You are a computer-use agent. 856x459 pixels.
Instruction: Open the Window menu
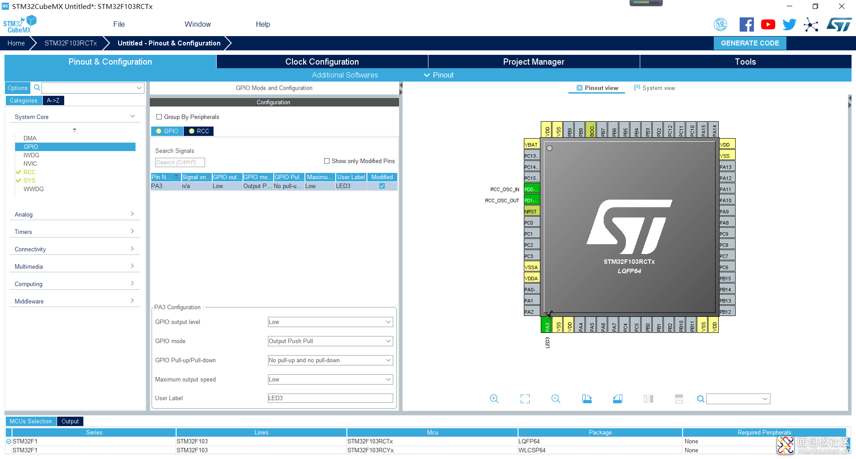(198, 24)
